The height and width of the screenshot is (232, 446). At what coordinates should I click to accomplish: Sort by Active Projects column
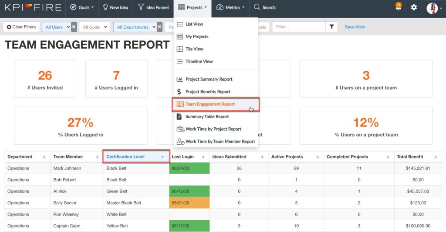(x=296, y=157)
